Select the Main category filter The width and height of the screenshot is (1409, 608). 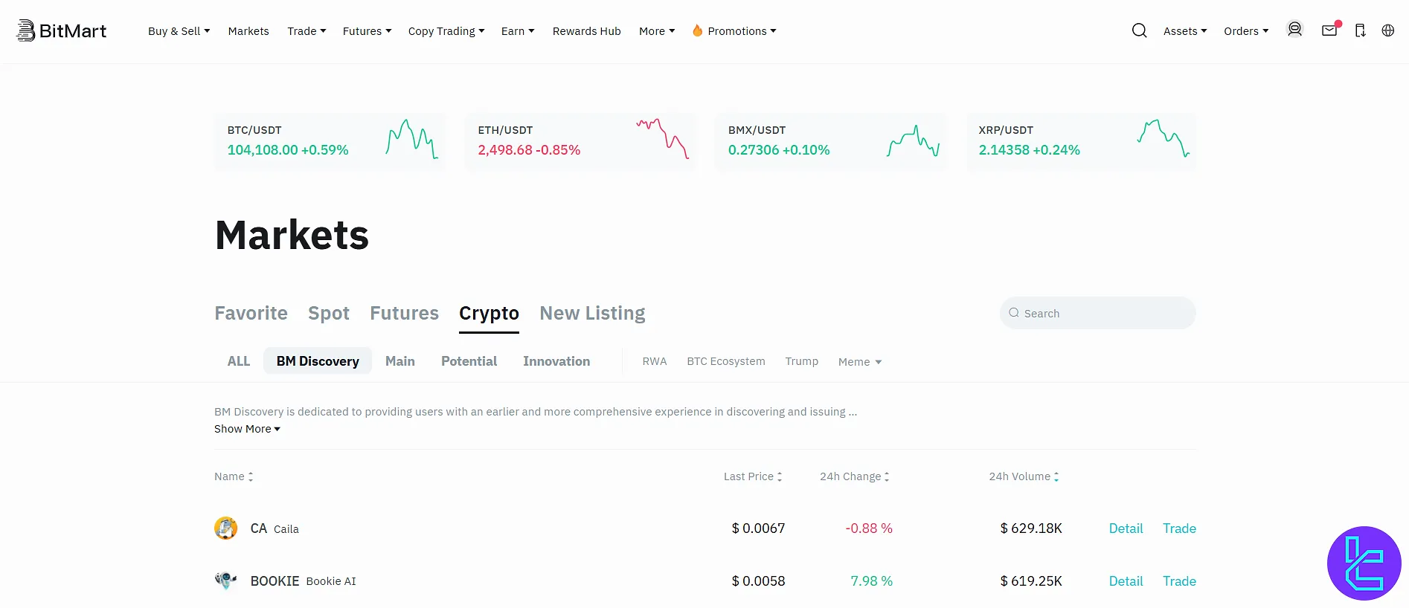tap(400, 361)
